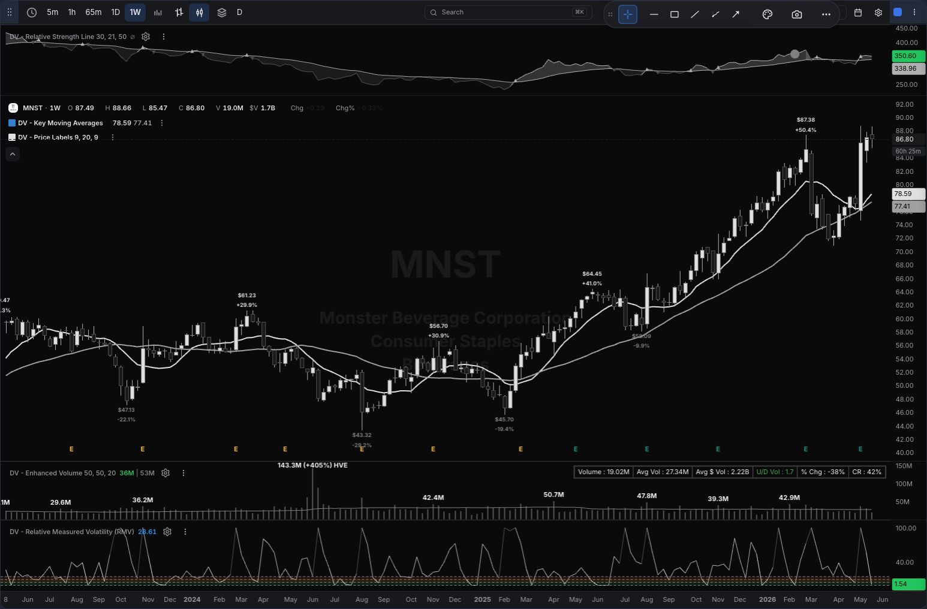The image size is (927, 609).
Task: Select the trend line drawing tool
Action: coord(695,14)
